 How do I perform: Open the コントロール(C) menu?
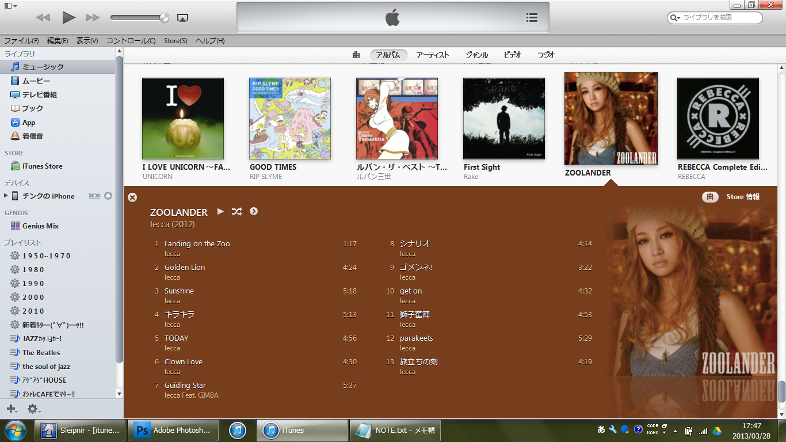pyautogui.click(x=131, y=41)
